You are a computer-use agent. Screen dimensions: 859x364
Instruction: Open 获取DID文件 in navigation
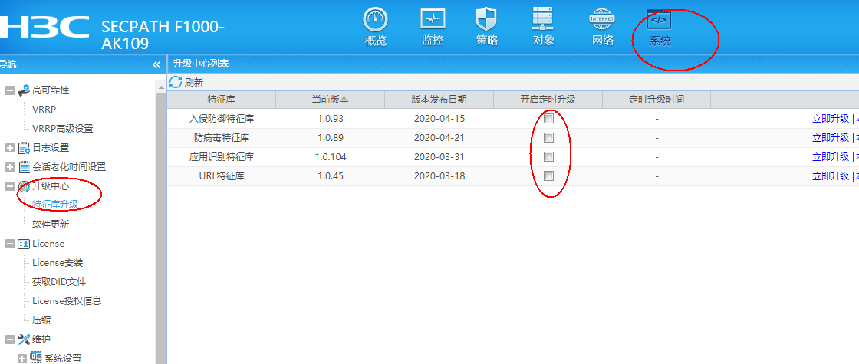(59, 282)
